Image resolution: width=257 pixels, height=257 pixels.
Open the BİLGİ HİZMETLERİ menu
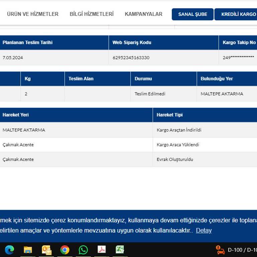(x=92, y=14)
